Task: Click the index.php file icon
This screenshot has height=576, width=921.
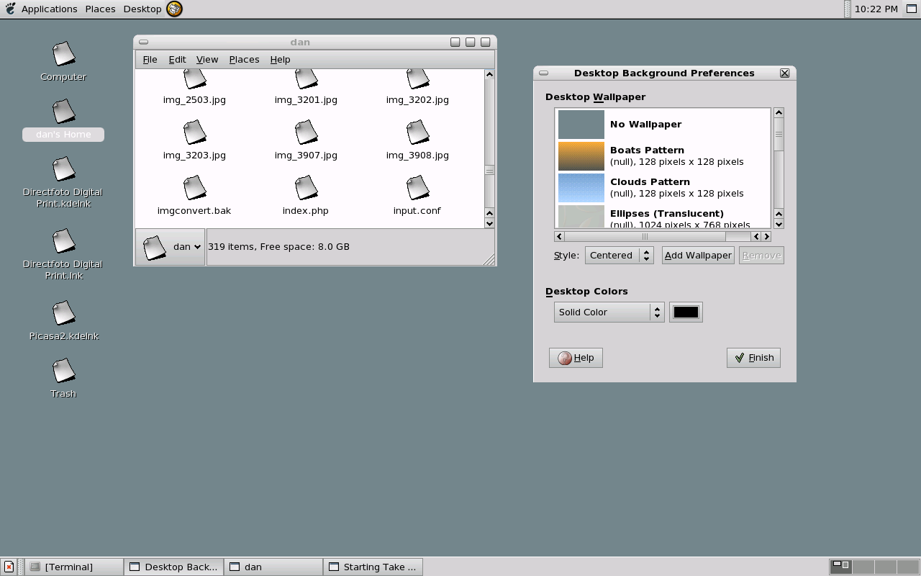Action: 306,189
